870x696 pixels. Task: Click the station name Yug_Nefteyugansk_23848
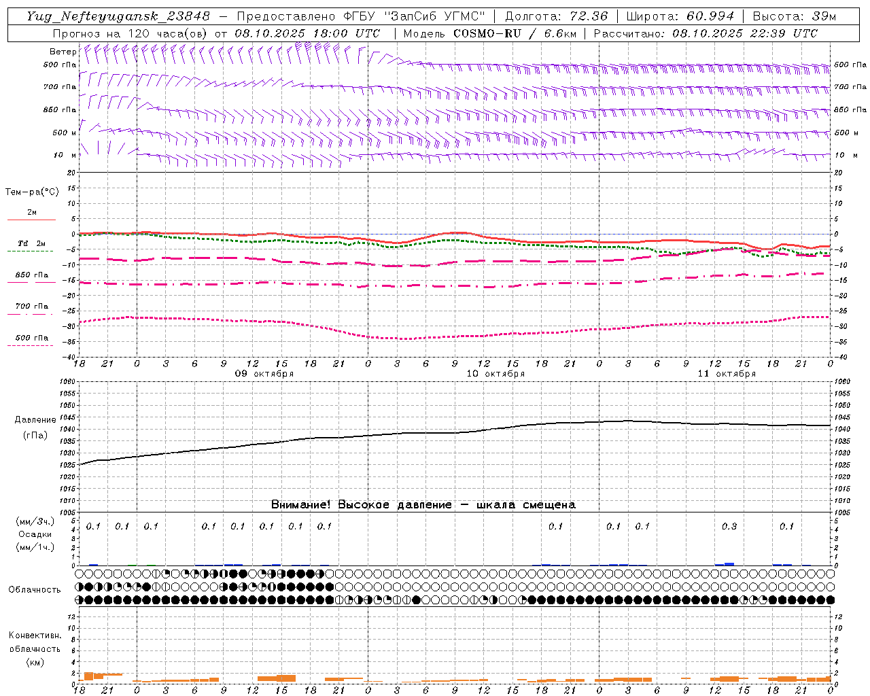point(118,16)
